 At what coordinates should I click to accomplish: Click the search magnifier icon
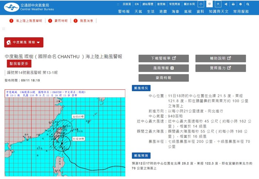248,4
